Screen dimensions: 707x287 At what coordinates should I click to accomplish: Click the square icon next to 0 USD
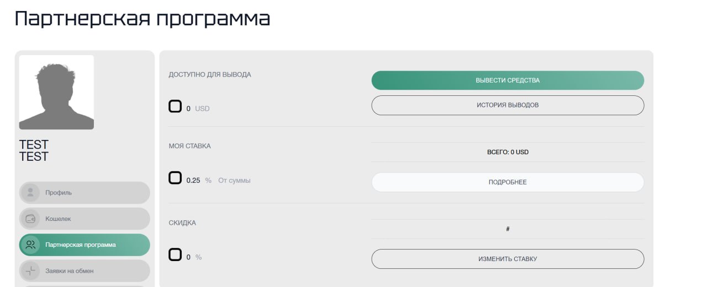pyautogui.click(x=175, y=106)
